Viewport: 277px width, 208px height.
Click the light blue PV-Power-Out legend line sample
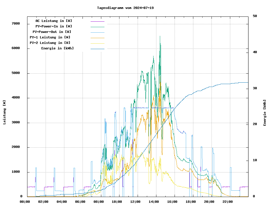coord(97,32)
